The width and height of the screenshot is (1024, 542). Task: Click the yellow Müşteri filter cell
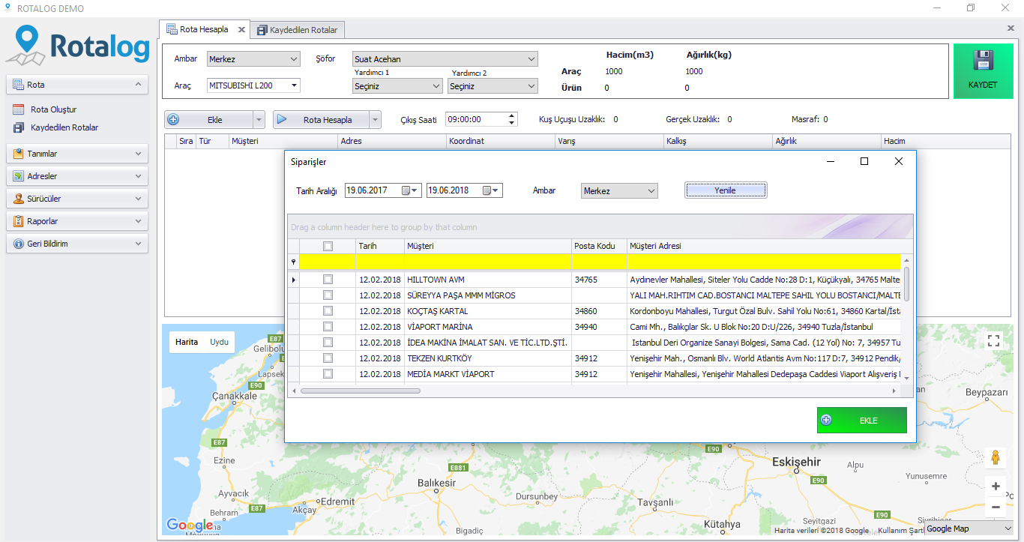[x=488, y=262]
